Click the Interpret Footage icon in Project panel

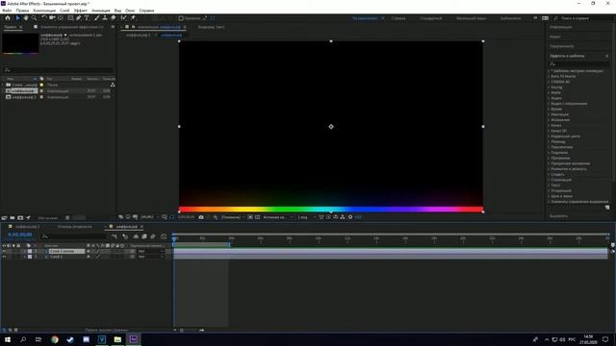coord(4,218)
